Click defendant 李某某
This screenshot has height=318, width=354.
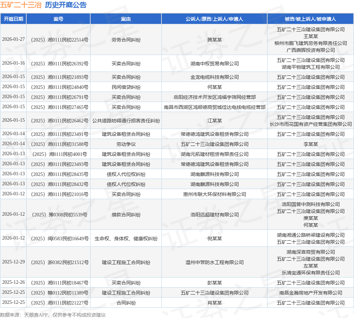[311, 144]
